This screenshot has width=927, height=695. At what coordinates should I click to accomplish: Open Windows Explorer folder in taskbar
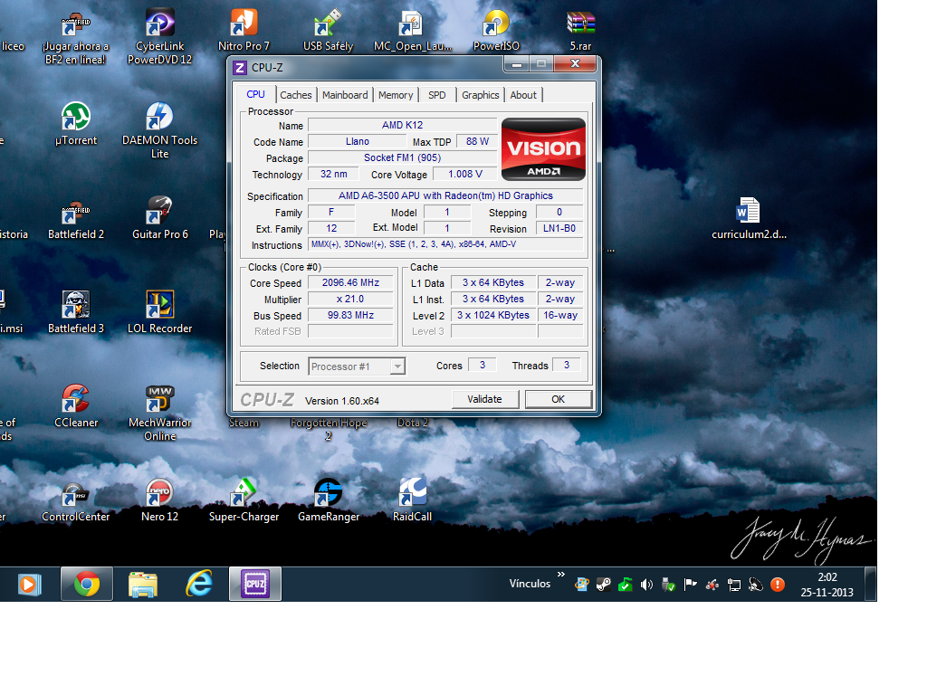[143, 584]
